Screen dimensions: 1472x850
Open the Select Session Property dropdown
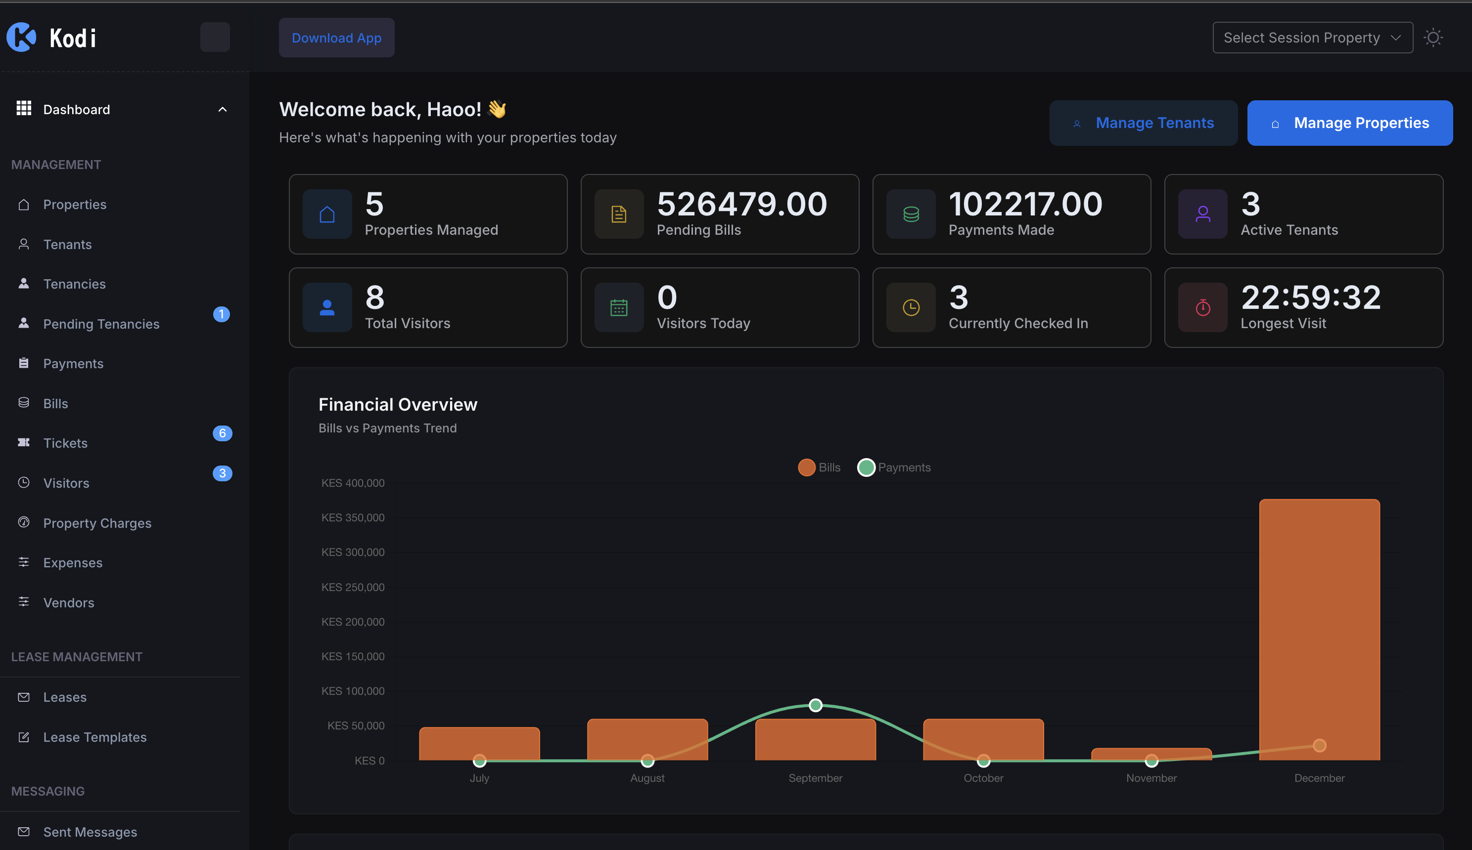coord(1312,37)
